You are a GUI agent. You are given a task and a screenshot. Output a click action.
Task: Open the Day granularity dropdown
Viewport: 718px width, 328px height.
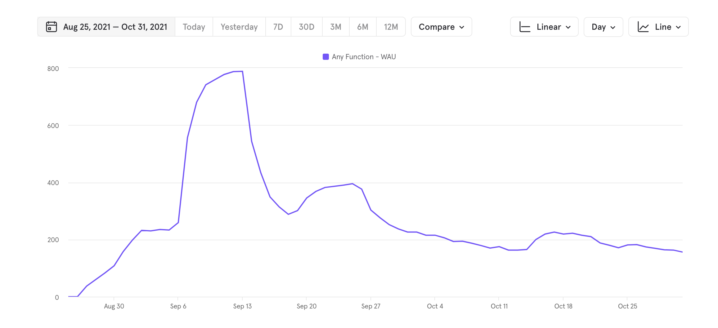(603, 27)
